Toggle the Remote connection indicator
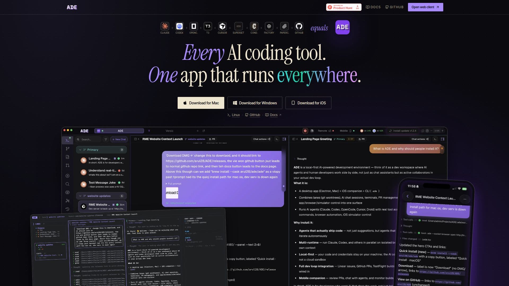The width and height of the screenshot is (509, 286). 326,131
